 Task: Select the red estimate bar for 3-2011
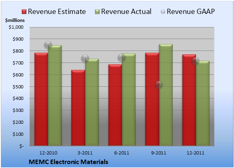coord(78,108)
